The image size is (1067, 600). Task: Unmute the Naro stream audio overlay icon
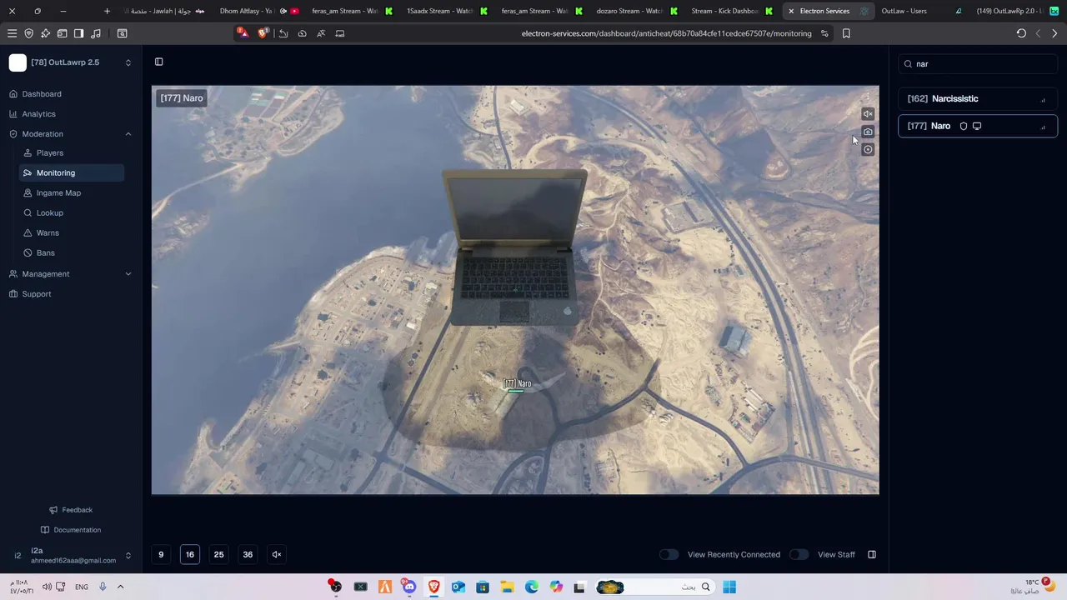pyautogui.click(x=868, y=114)
